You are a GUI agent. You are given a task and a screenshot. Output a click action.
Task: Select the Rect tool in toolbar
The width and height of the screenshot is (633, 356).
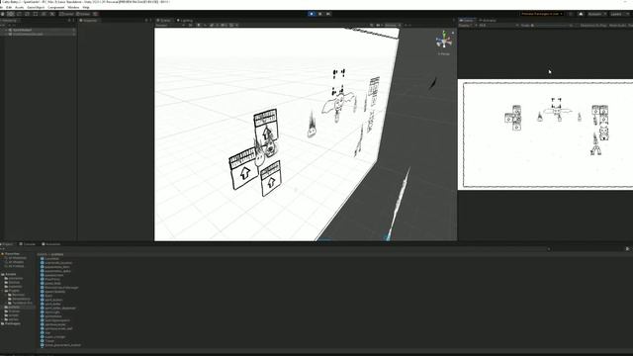[36, 14]
